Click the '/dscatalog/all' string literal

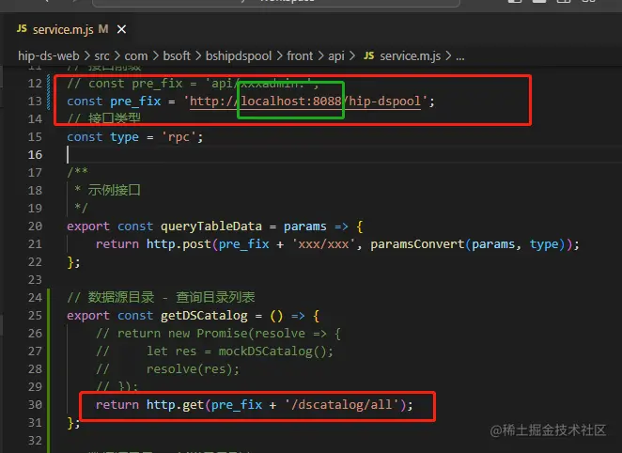coord(342,405)
